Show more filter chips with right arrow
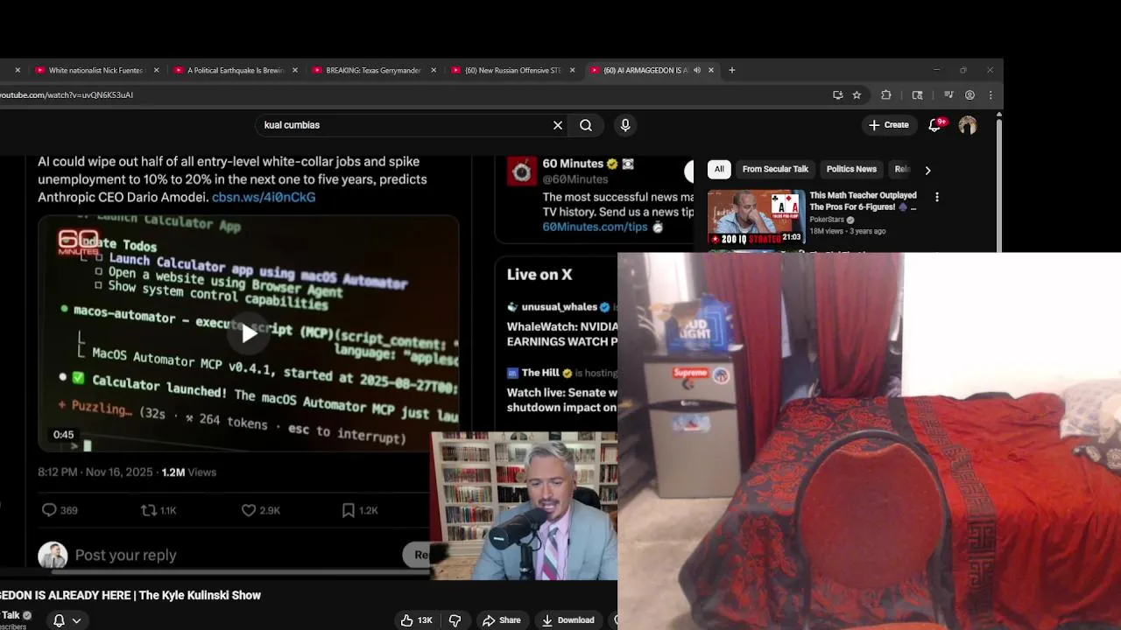1121x630 pixels. coord(927,170)
